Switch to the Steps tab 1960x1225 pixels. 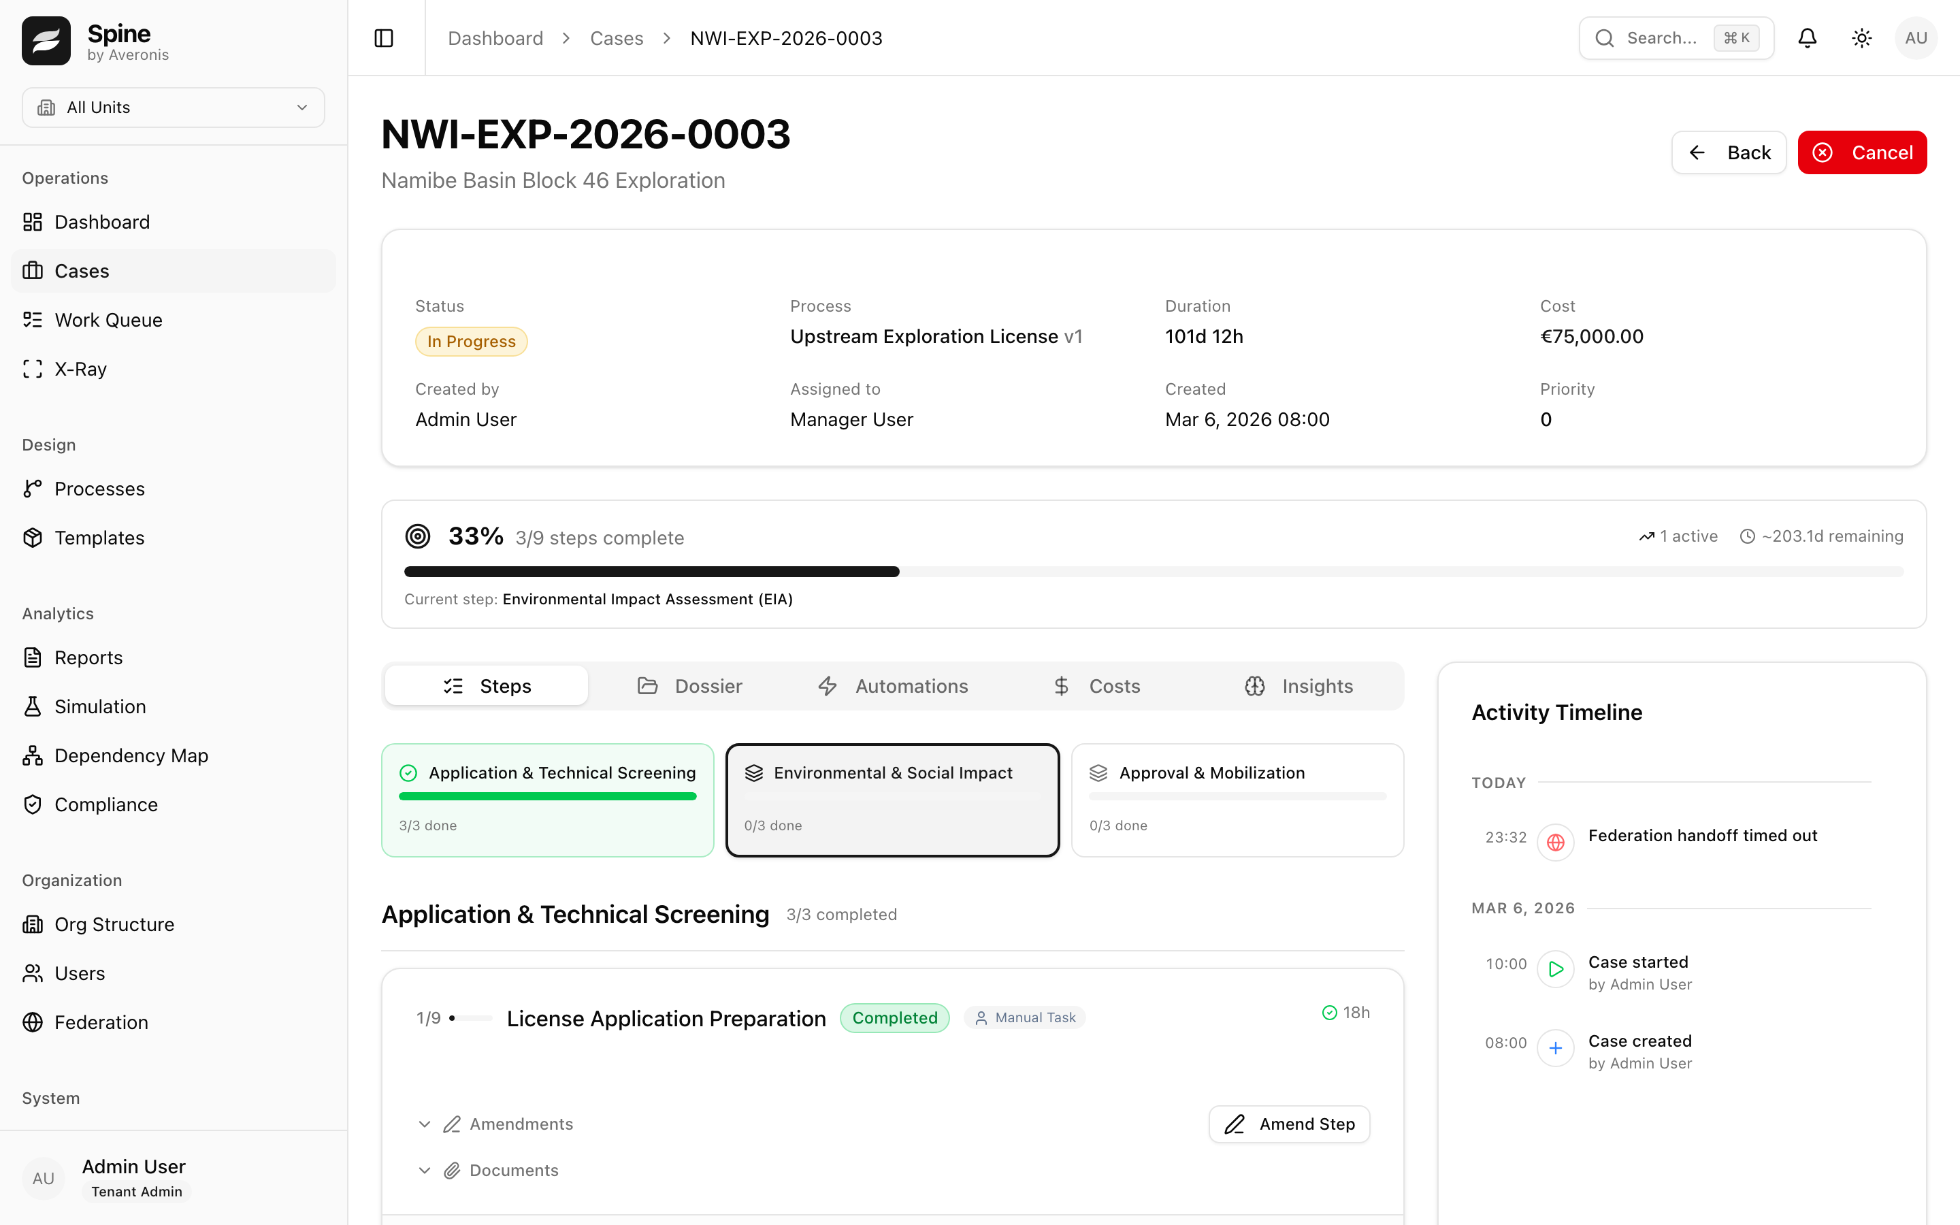click(487, 686)
